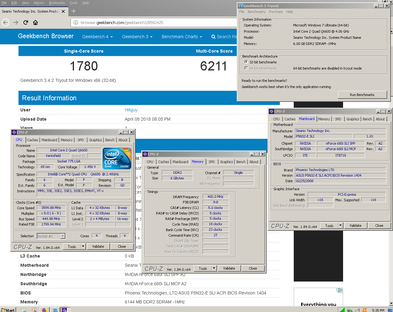Open the Hillguy user link
The height and width of the screenshot is (312, 393).
tap(131, 110)
